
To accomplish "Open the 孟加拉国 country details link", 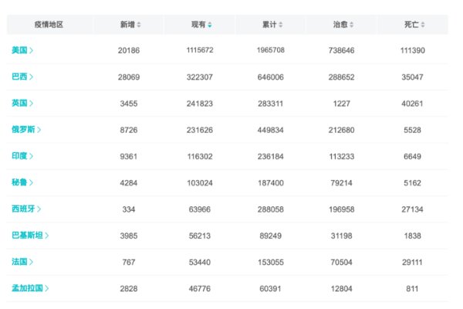I will (30, 288).
